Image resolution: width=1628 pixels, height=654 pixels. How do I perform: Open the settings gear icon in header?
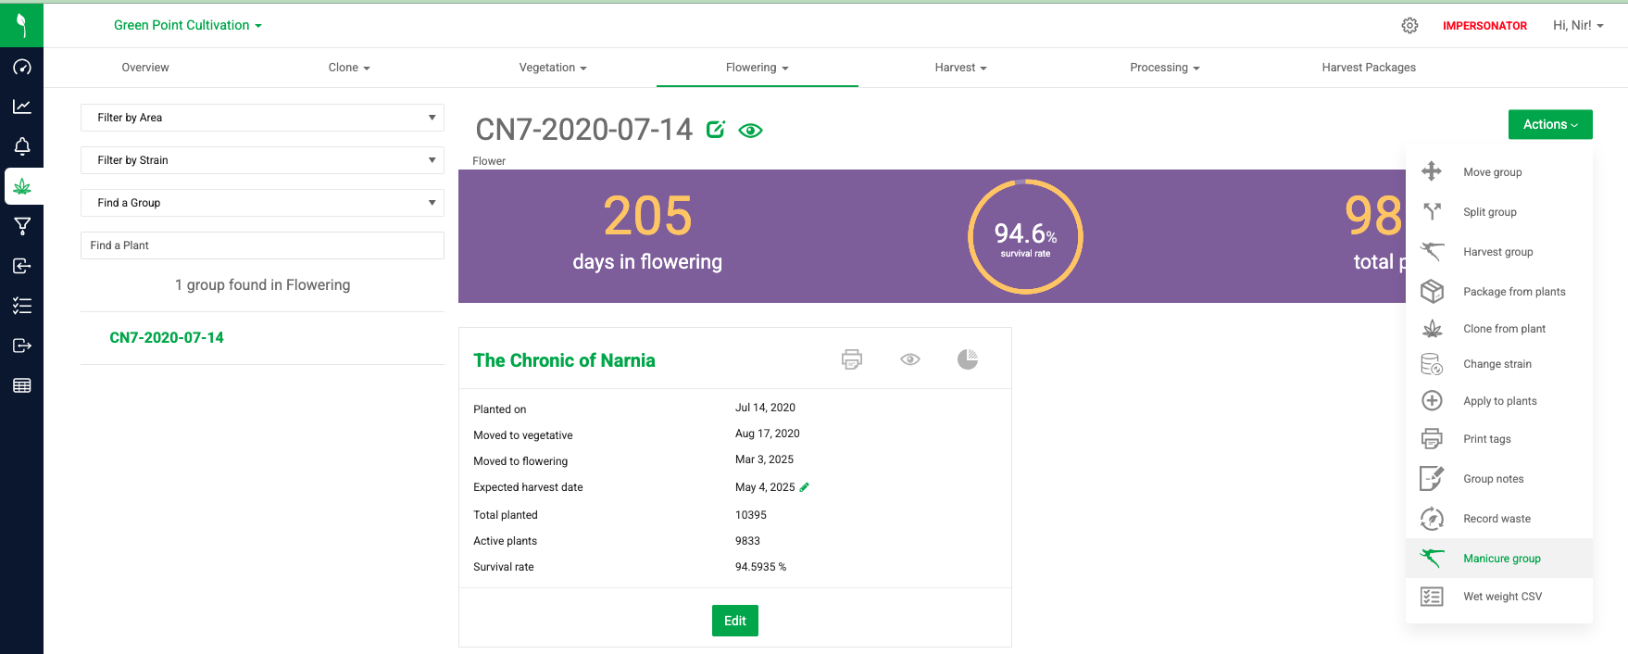point(1409,26)
